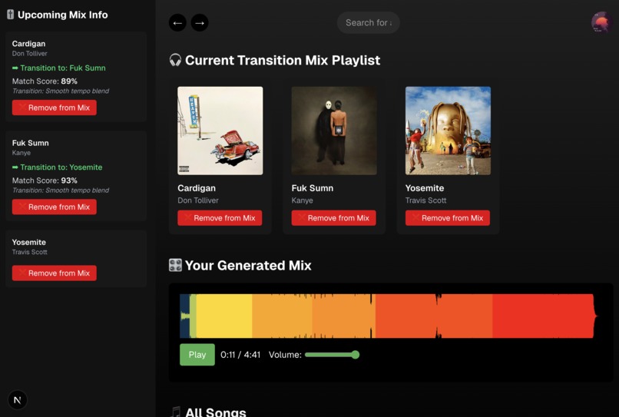Remove Yosemite from mix on playlist card
This screenshot has height=417, width=619.
(x=447, y=218)
